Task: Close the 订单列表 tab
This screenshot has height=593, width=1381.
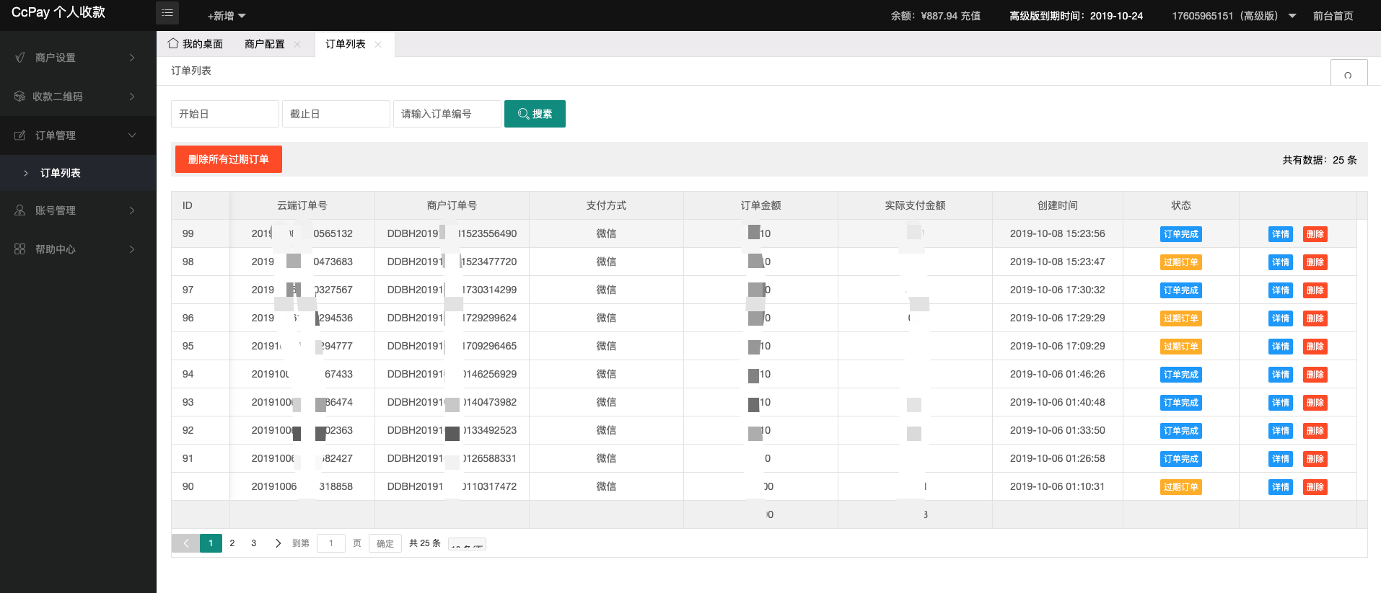Action: pyautogui.click(x=378, y=45)
